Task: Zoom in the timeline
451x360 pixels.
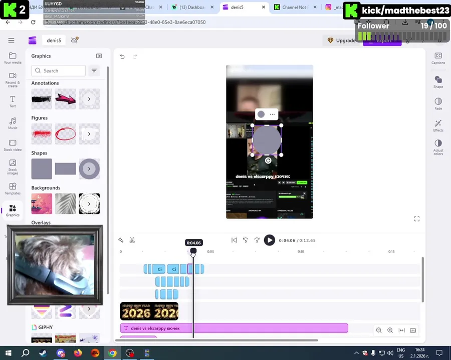Action: click(390, 330)
